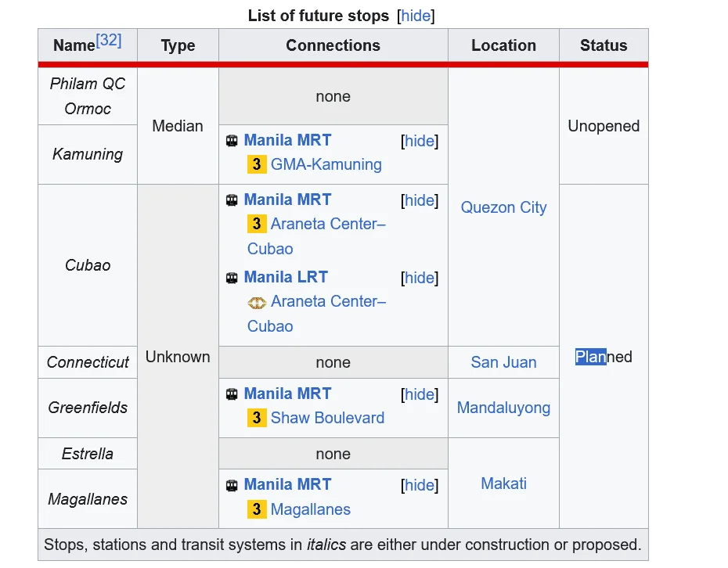The width and height of the screenshot is (728, 568).
Task: Click the Greenfields stop name cell
Action: (88, 408)
